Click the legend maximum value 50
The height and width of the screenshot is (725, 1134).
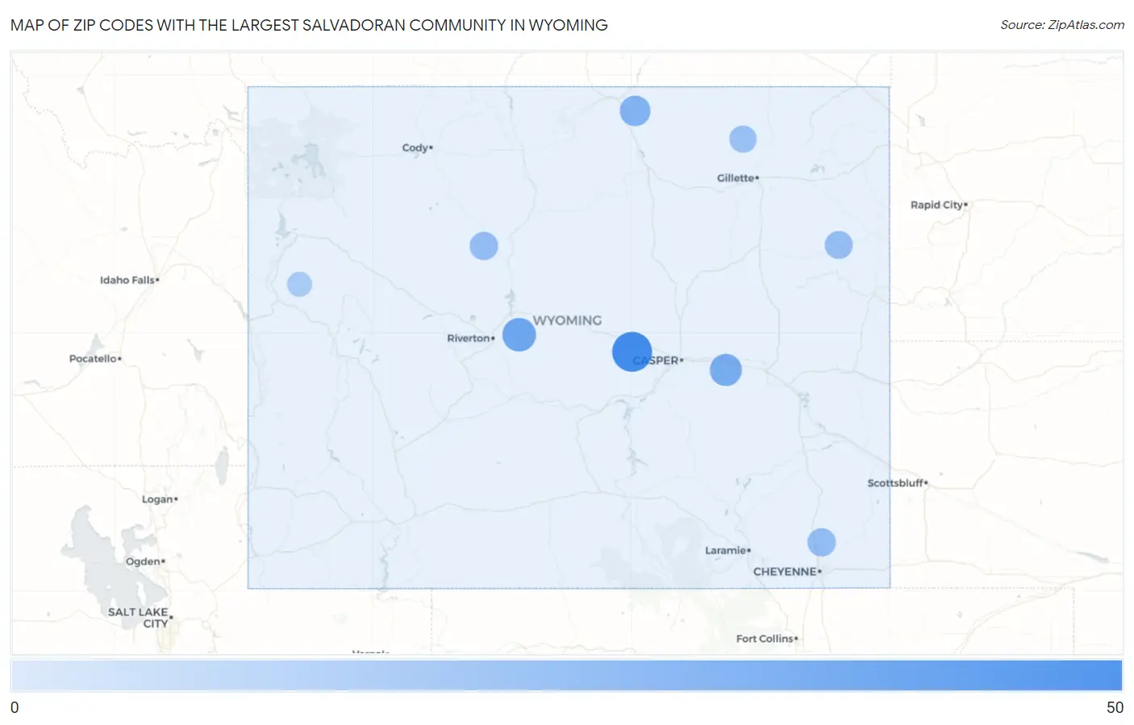click(x=1115, y=707)
